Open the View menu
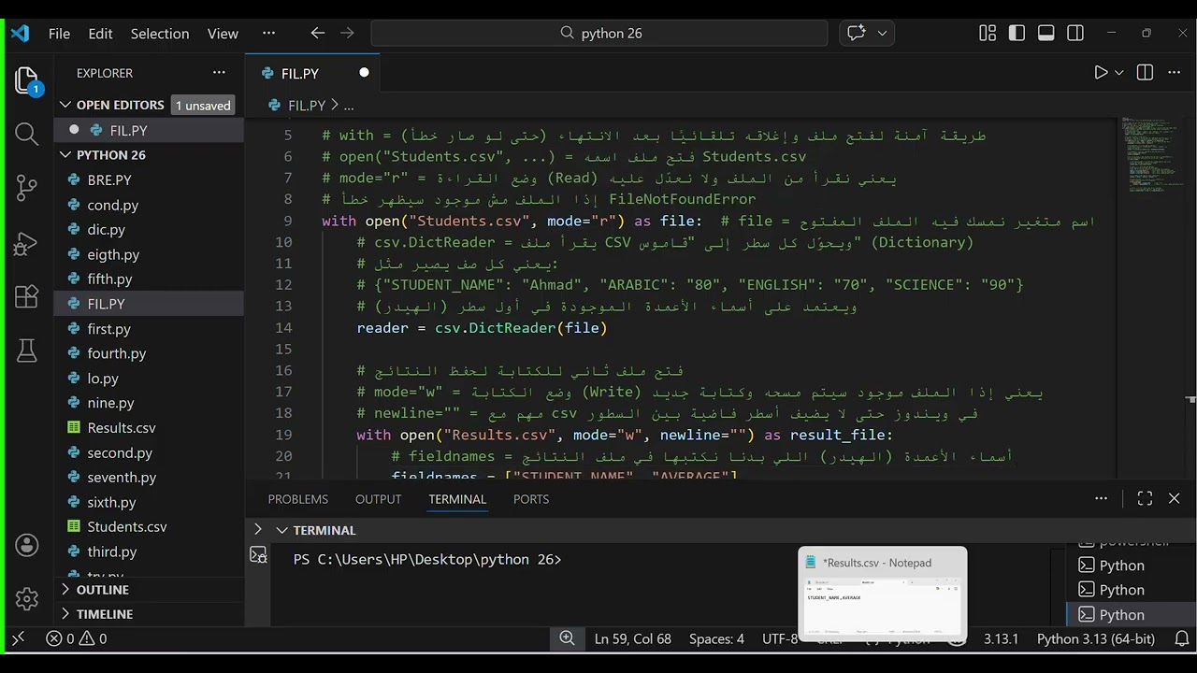Screen dimensions: 1197x673 (223, 33)
